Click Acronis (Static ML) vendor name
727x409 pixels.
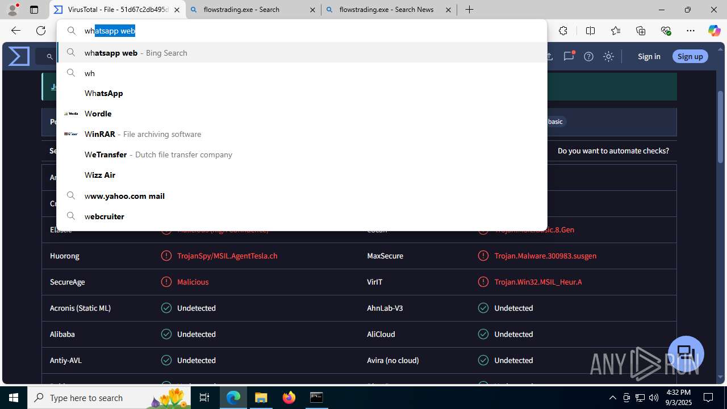click(x=80, y=308)
